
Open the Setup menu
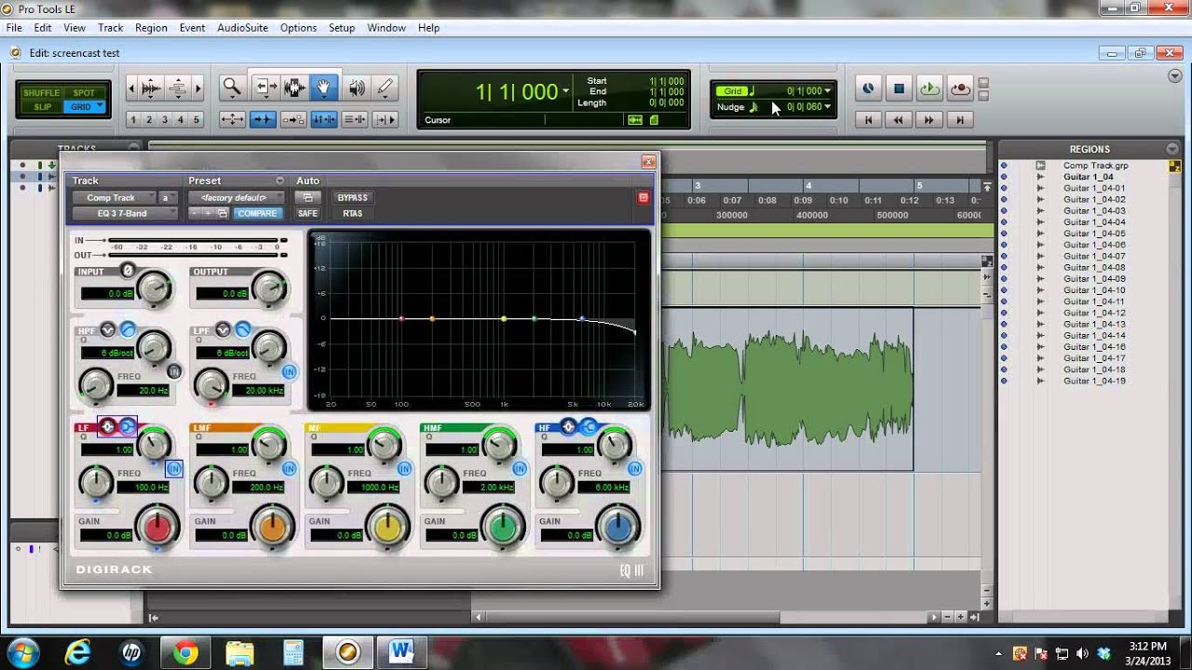pyautogui.click(x=342, y=28)
